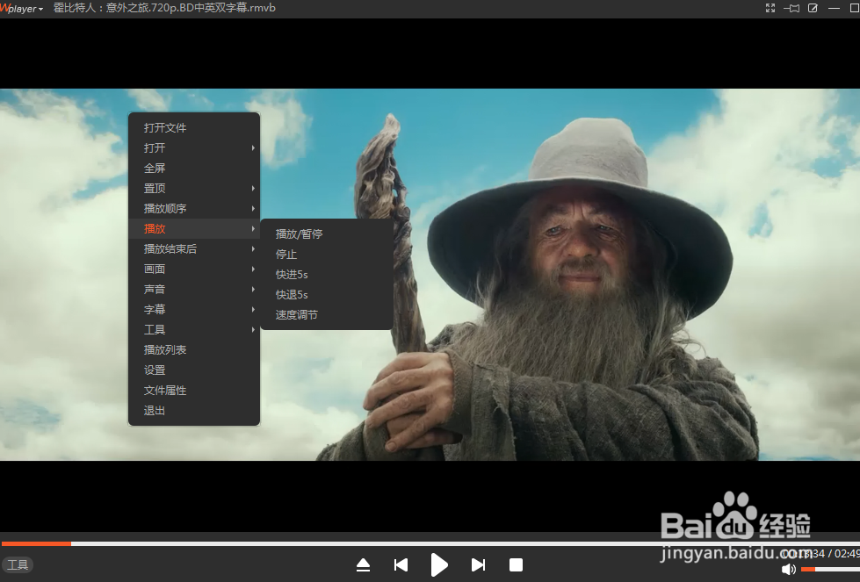
Task: Open 速度调节 in the submenu
Action: pos(327,315)
